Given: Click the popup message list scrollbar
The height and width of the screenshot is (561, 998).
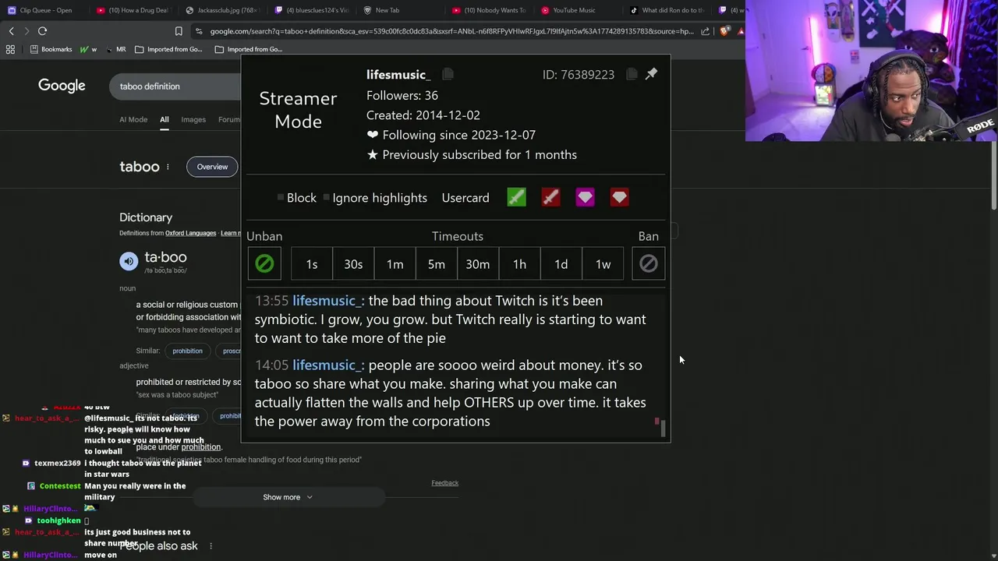Looking at the screenshot, I should tap(664, 429).
